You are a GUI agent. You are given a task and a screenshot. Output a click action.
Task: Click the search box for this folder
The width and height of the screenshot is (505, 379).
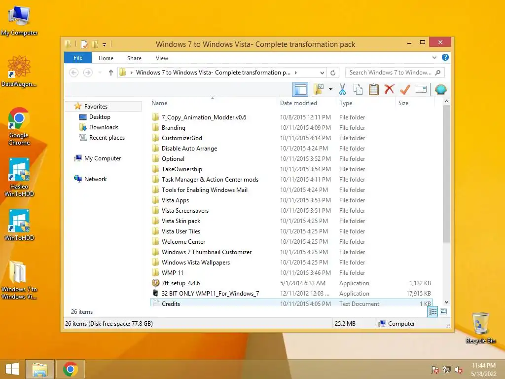(395, 73)
